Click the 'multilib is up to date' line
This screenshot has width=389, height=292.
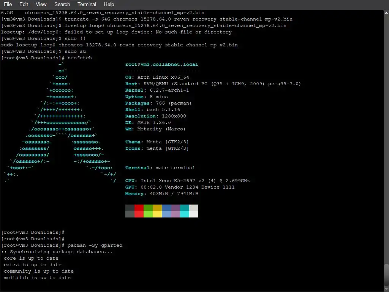pos(37,277)
